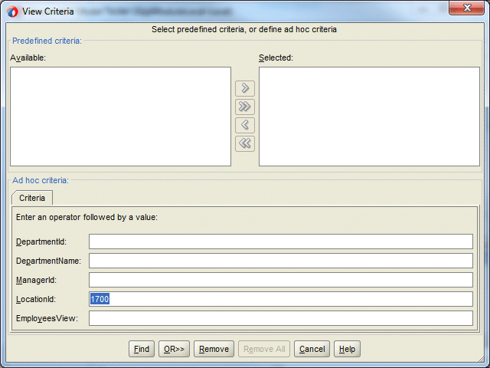Click the 'EmployeesView:' label

tap(47, 319)
